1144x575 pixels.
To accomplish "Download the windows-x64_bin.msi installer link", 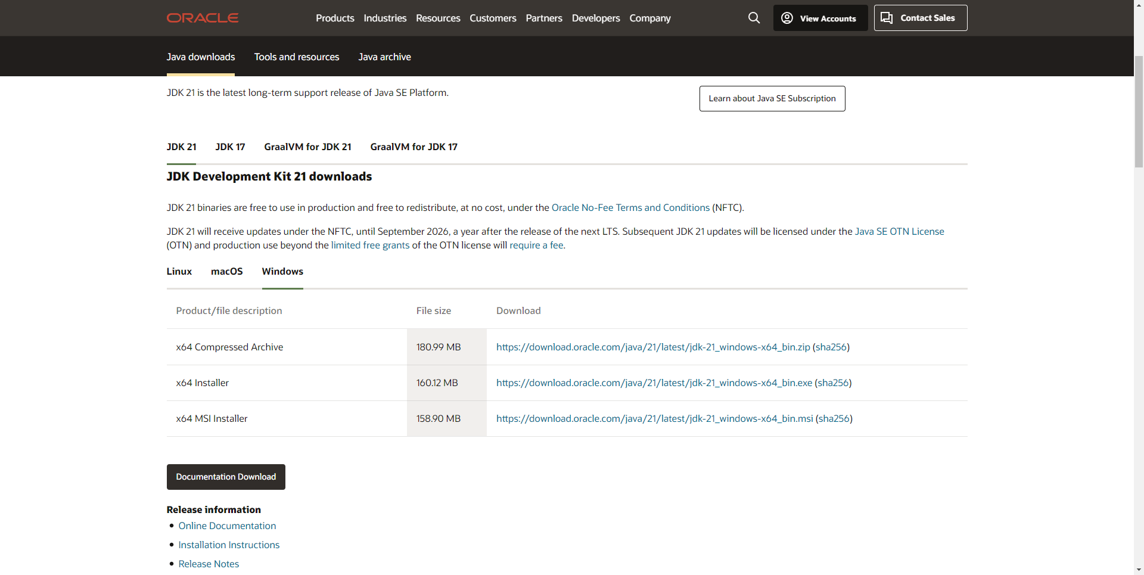I will click(654, 418).
